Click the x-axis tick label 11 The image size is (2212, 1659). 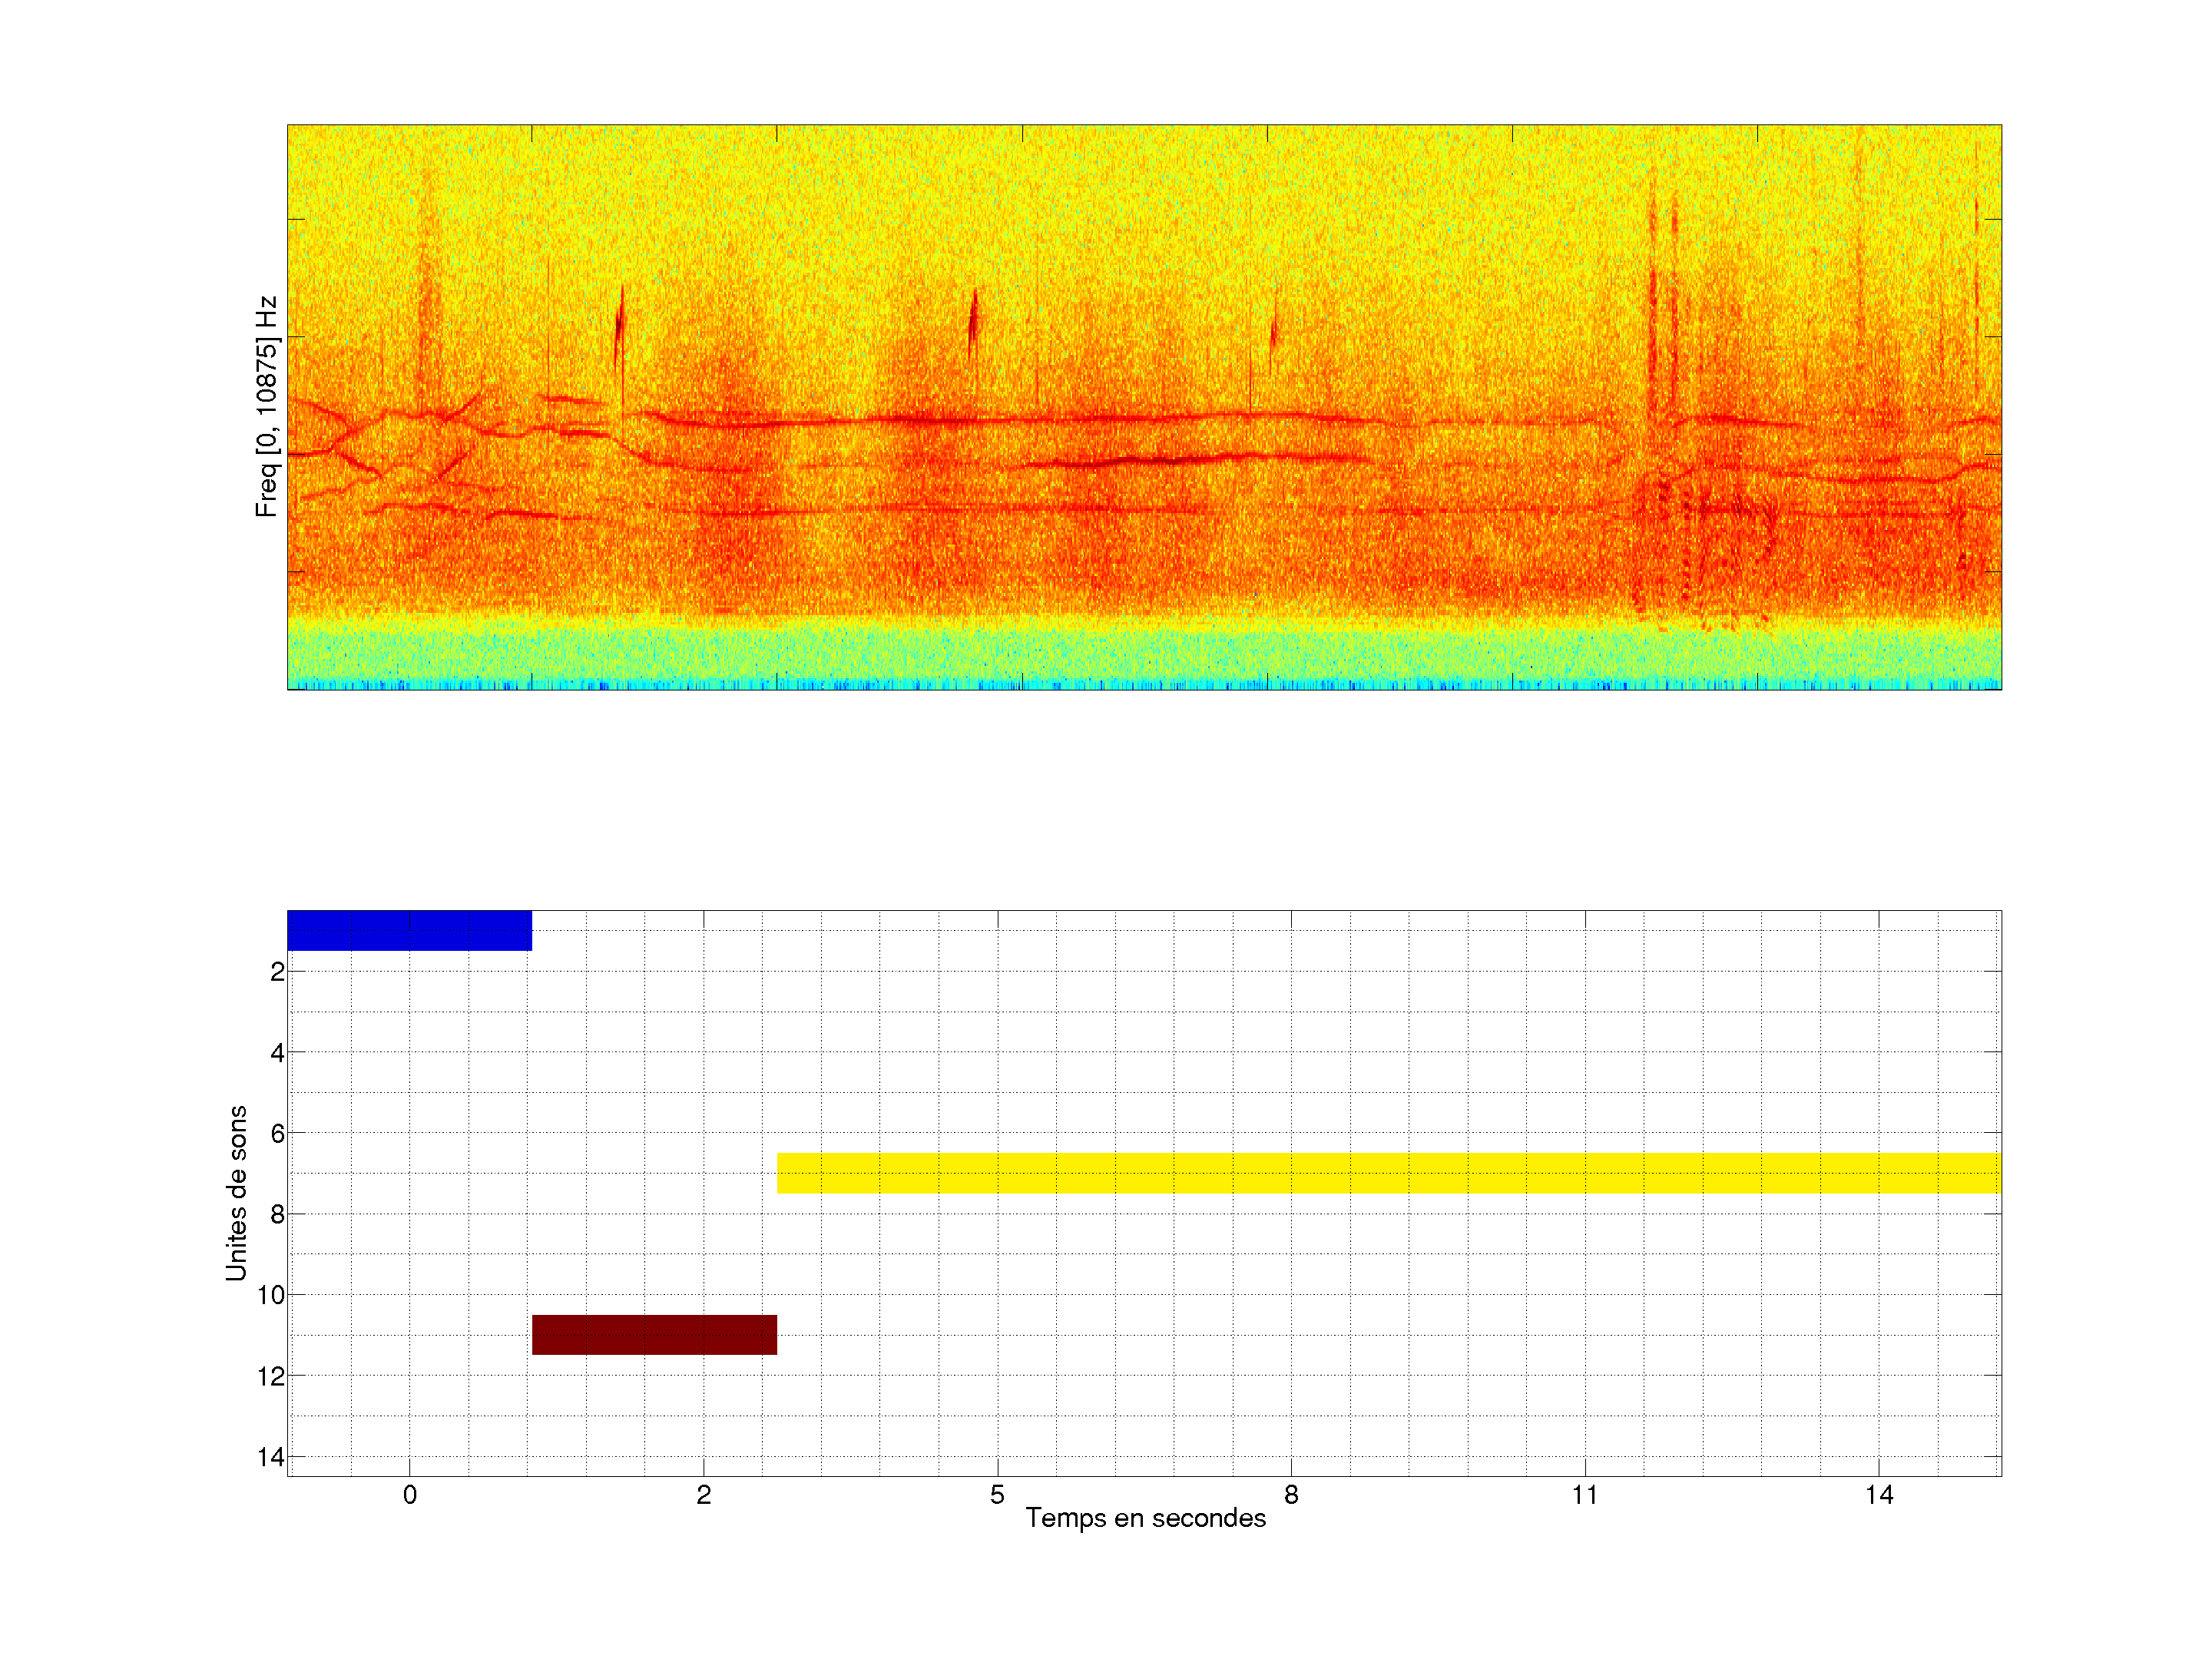pos(1585,1496)
